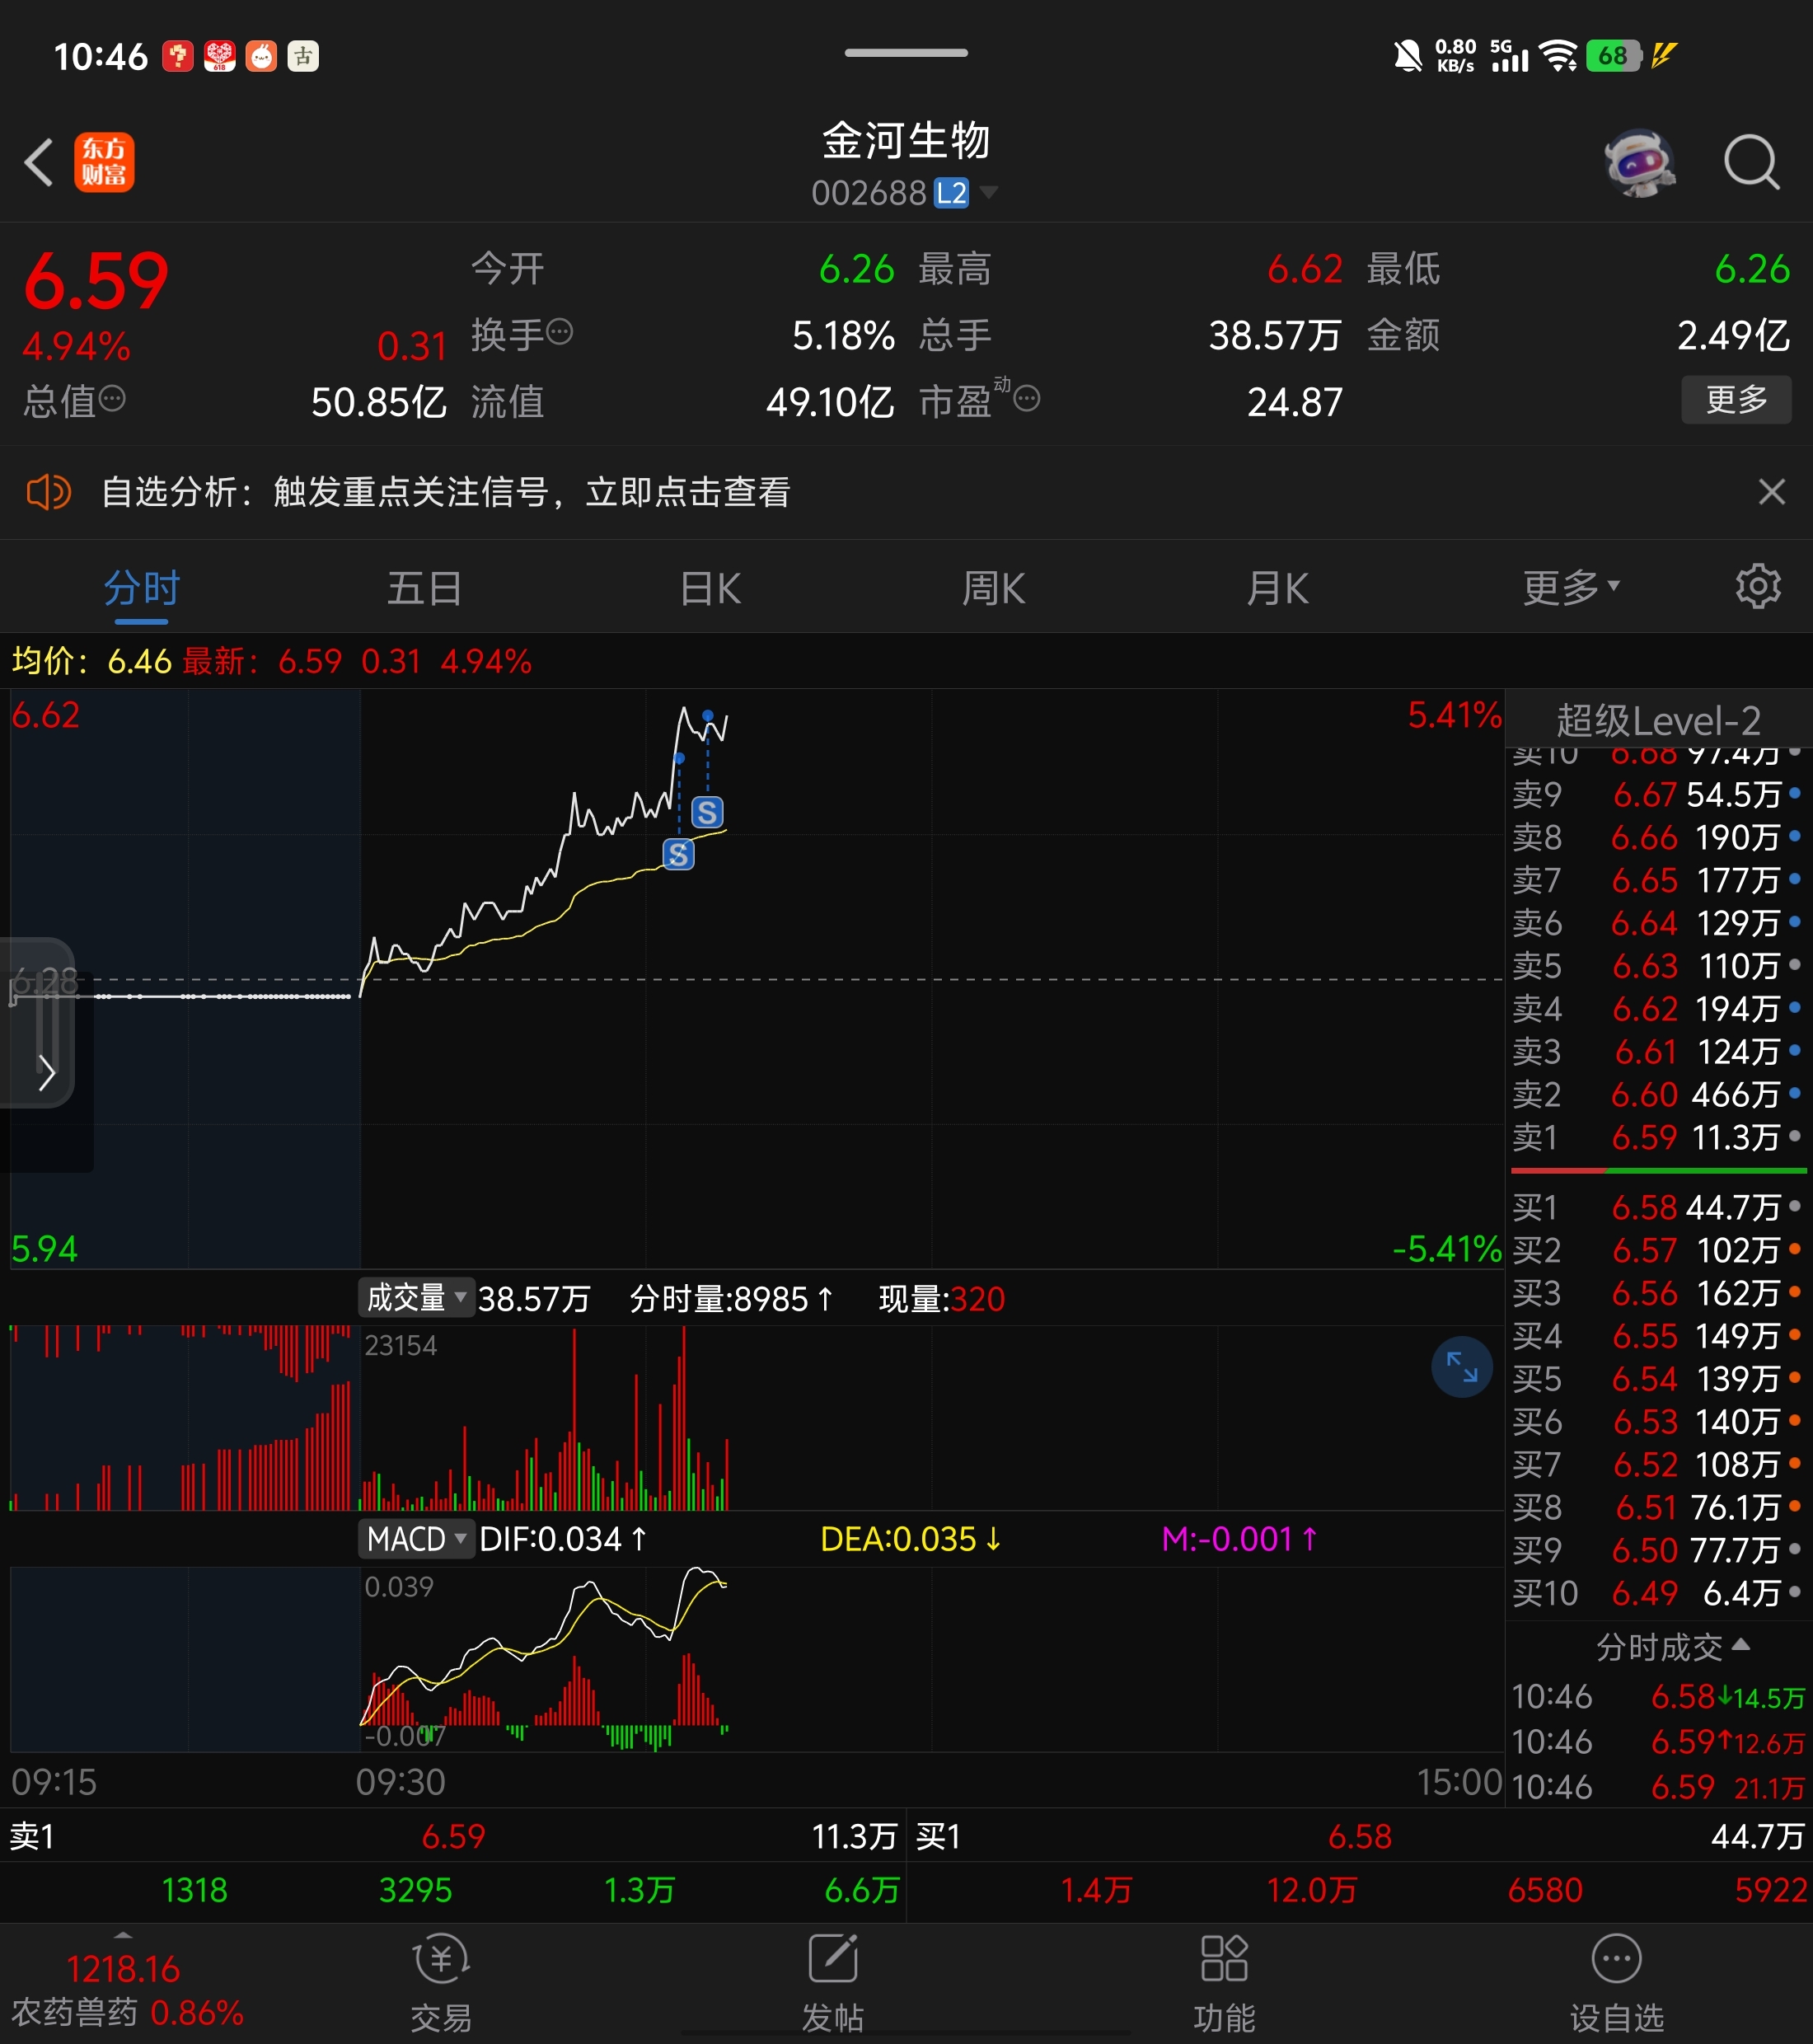Viewport: 1813px width, 2044px height.
Task: Tap the speaker announcement icon
Action: [x=48, y=492]
